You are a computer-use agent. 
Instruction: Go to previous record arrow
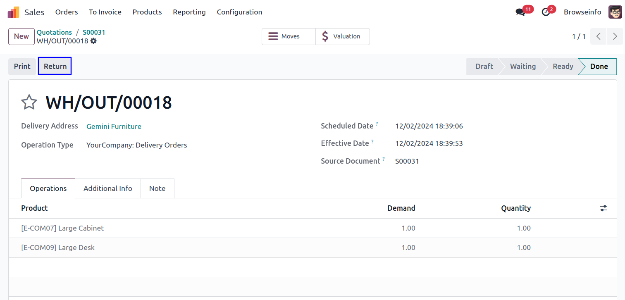point(598,36)
